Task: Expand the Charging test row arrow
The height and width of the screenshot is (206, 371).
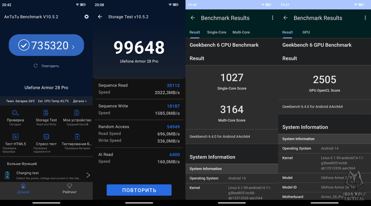Action: pyautogui.click(x=88, y=175)
